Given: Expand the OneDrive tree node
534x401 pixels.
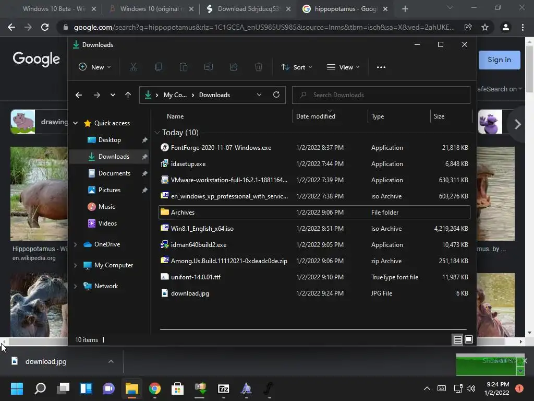Looking at the screenshot, I should [76, 244].
